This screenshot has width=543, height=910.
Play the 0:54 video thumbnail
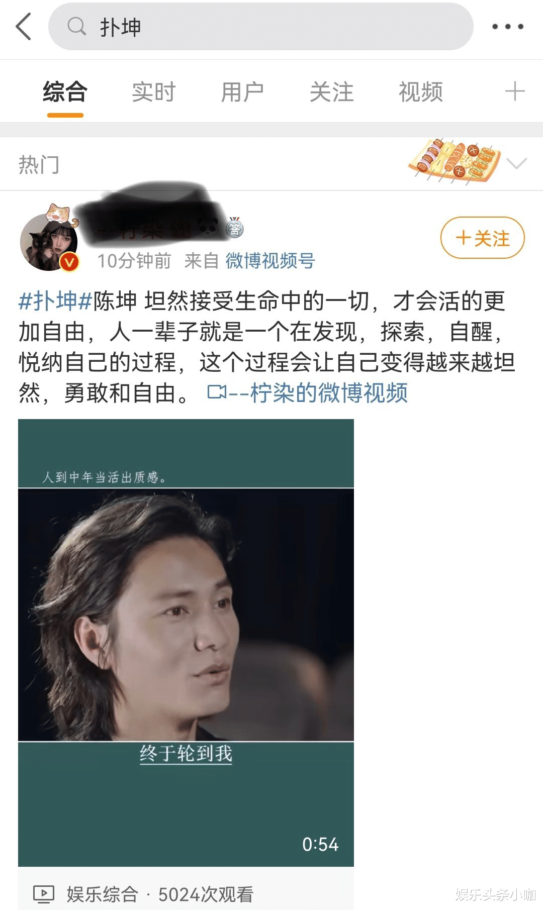(x=186, y=643)
